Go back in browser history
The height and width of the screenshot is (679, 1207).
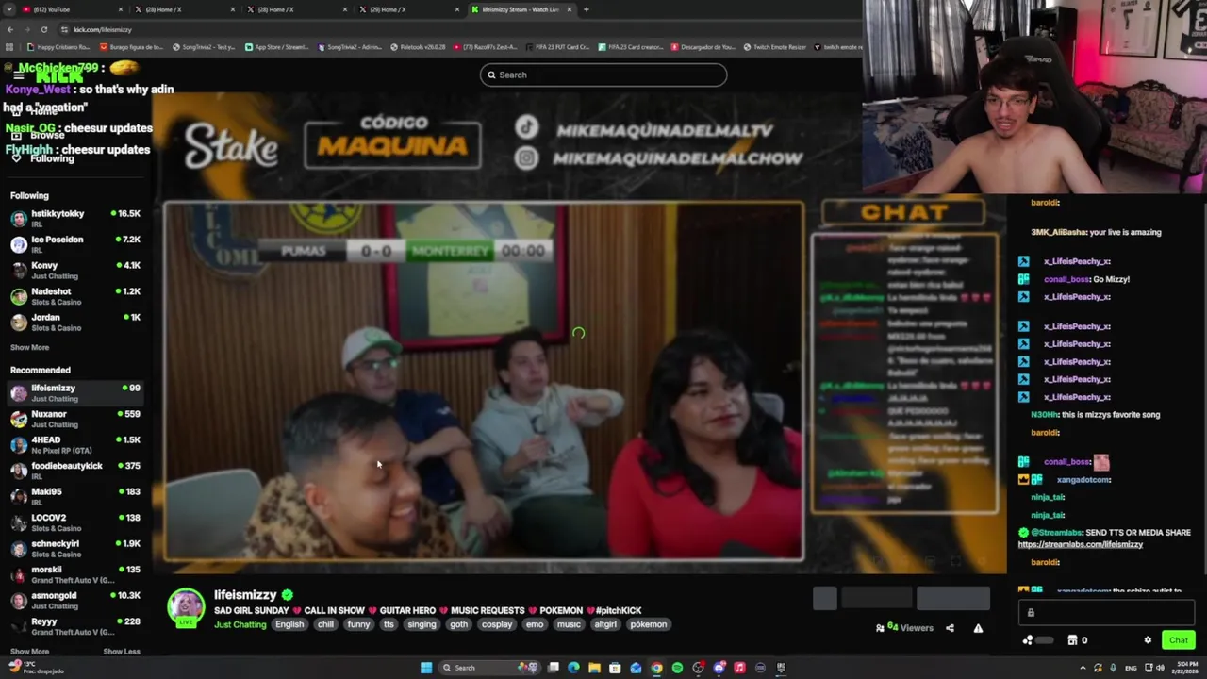click(x=9, y=29)
